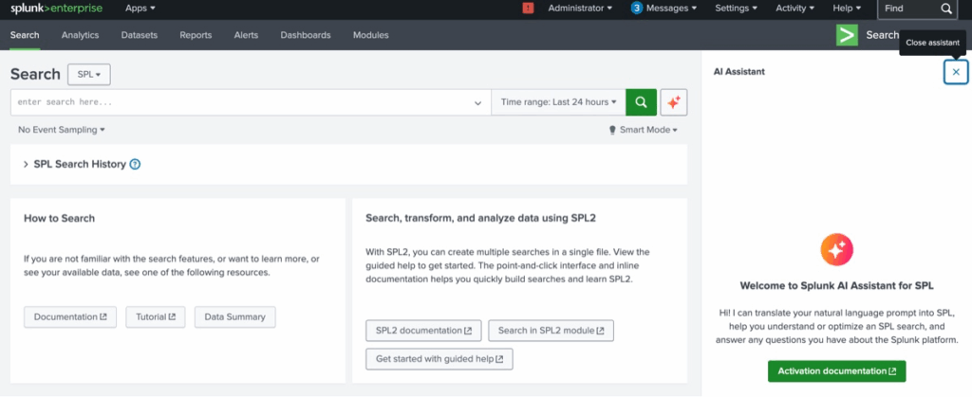The height and width of the screenshot is (397, 972).
Task: Click into the search query input field
Action: (x=237, y=102)
